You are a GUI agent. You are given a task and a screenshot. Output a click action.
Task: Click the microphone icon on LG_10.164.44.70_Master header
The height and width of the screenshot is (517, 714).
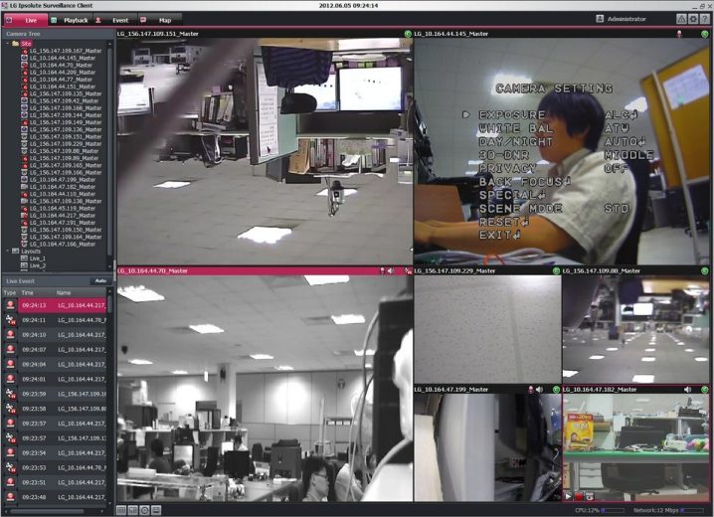click(381, 270)
